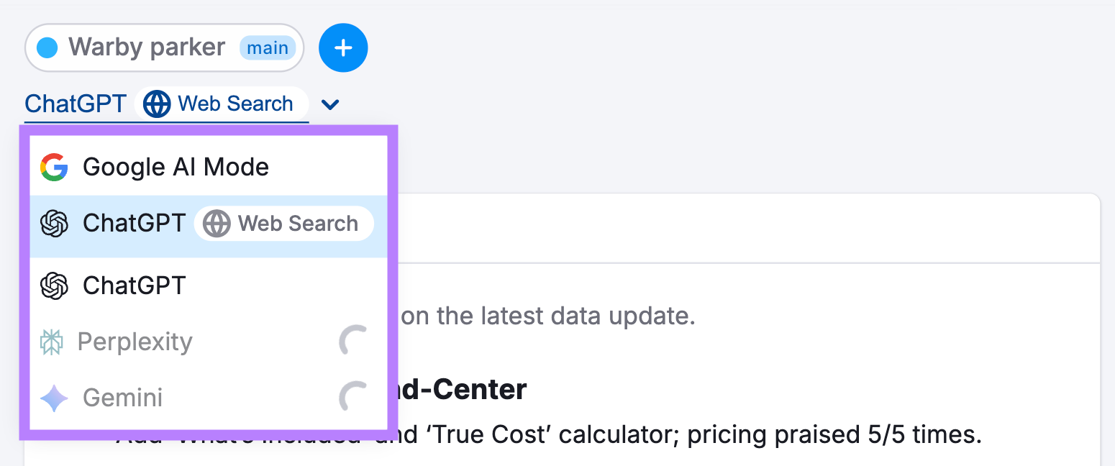
Task: Click the globe icon in the selected model header
Action: (x=157, y=104)
